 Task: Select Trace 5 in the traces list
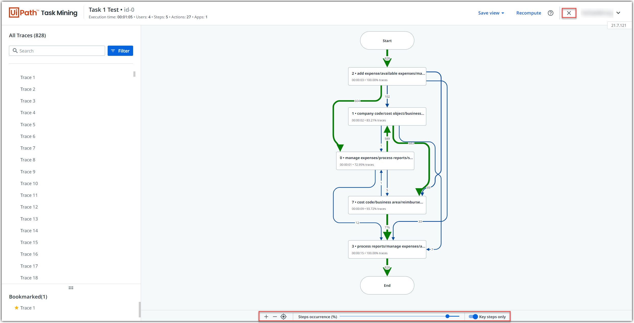tap(28, 124)
